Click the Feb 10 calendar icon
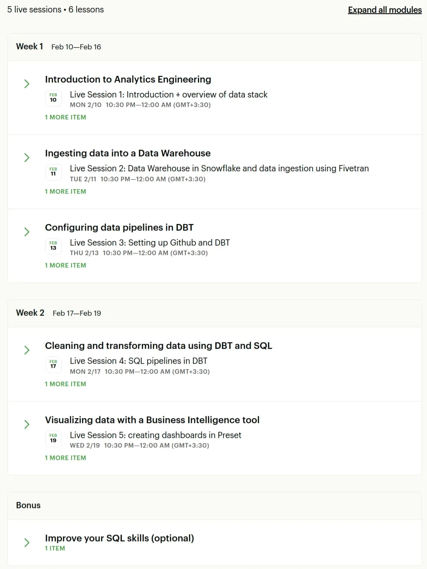The image size is (427, 569). coord(53,98)
